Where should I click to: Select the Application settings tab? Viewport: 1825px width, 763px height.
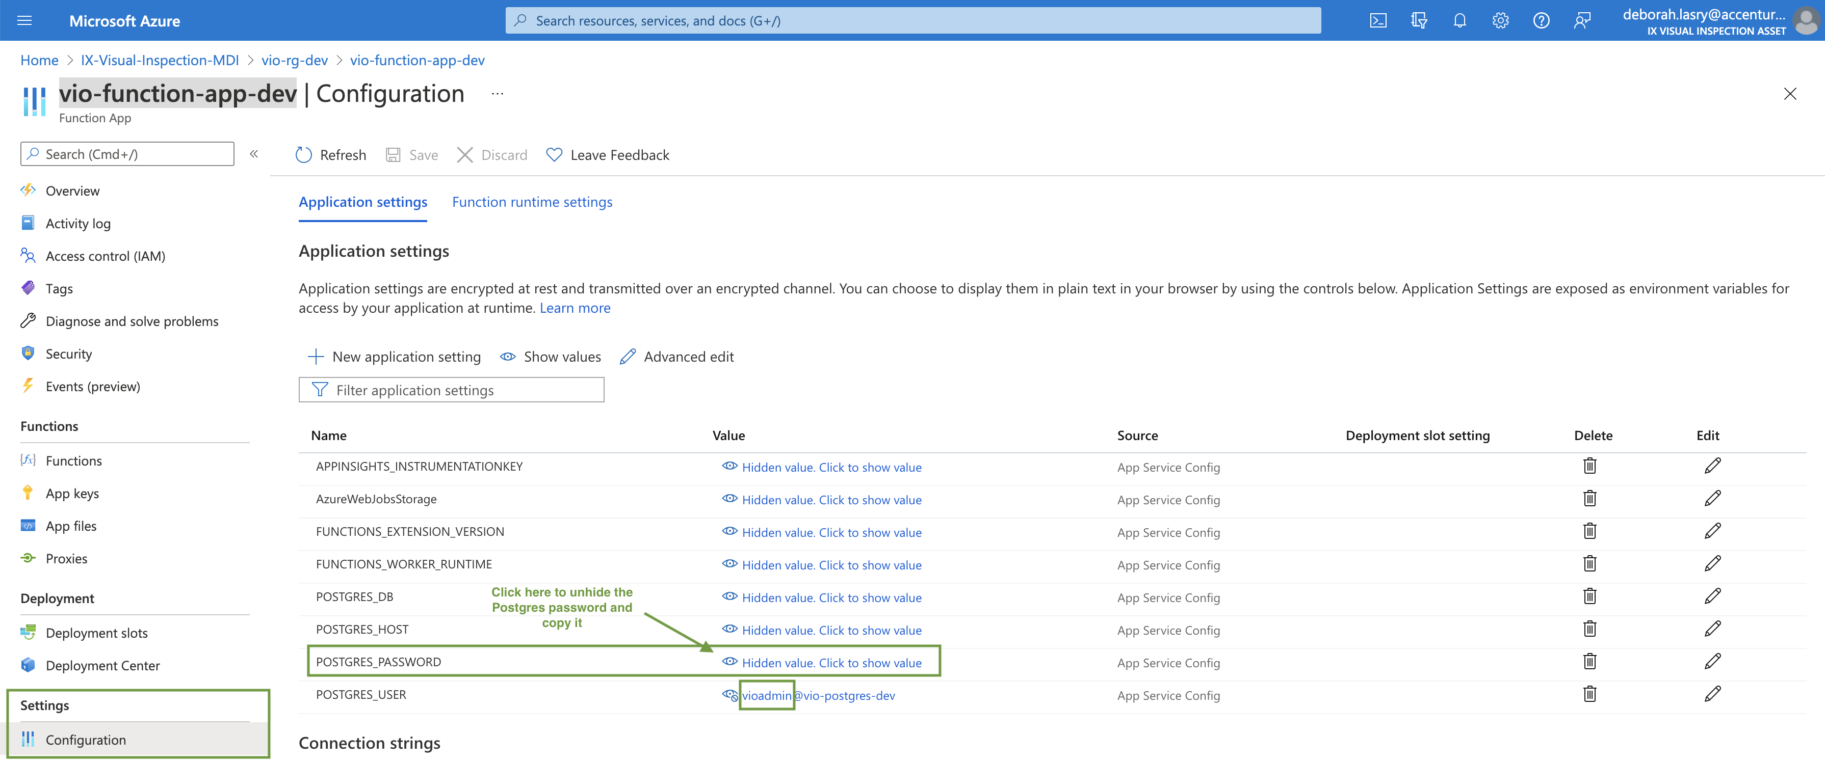click(x=363, y=201)
